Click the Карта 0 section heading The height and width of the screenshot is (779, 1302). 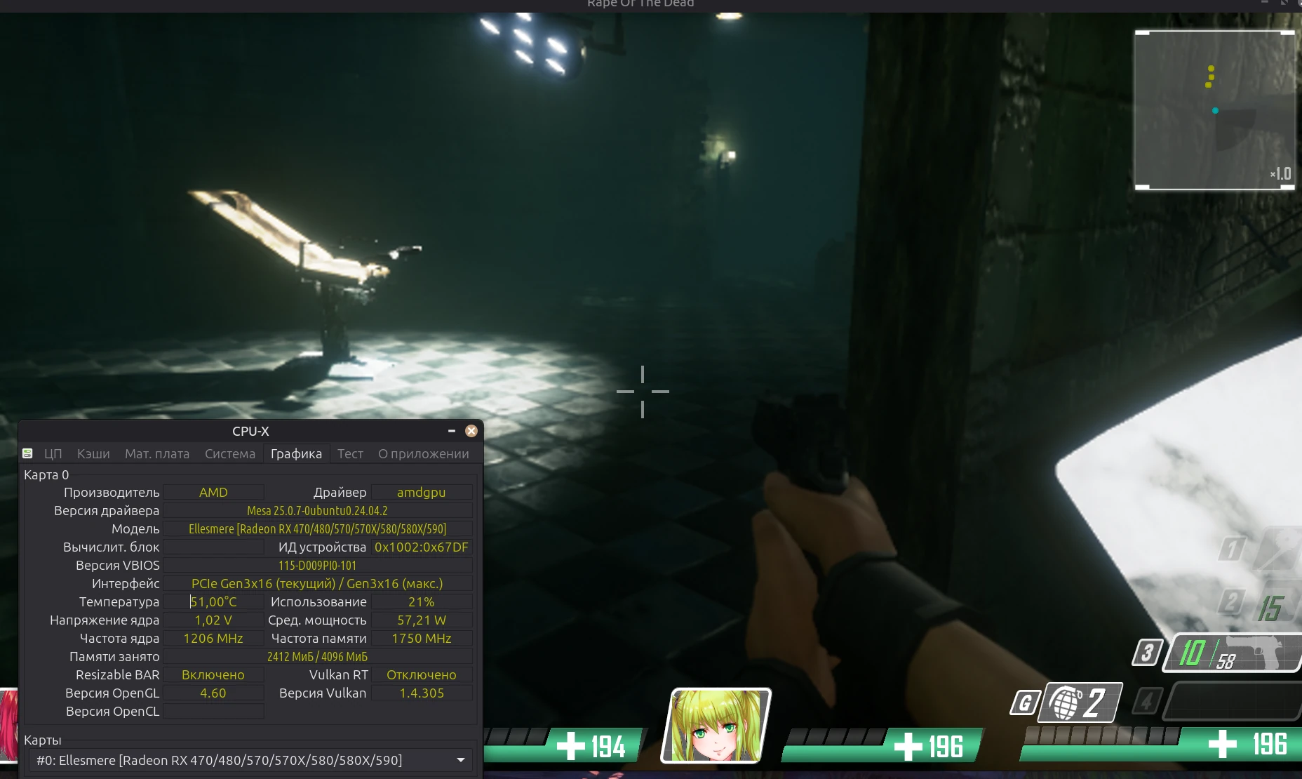click(46, 475)
